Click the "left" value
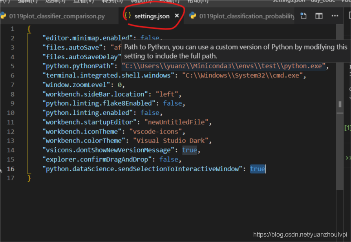The image size is (351, 242). pyautogui.click(x=167, y=94)
